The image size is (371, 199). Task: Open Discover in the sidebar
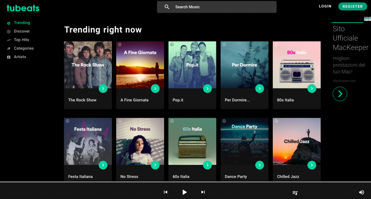click(22, 31)
